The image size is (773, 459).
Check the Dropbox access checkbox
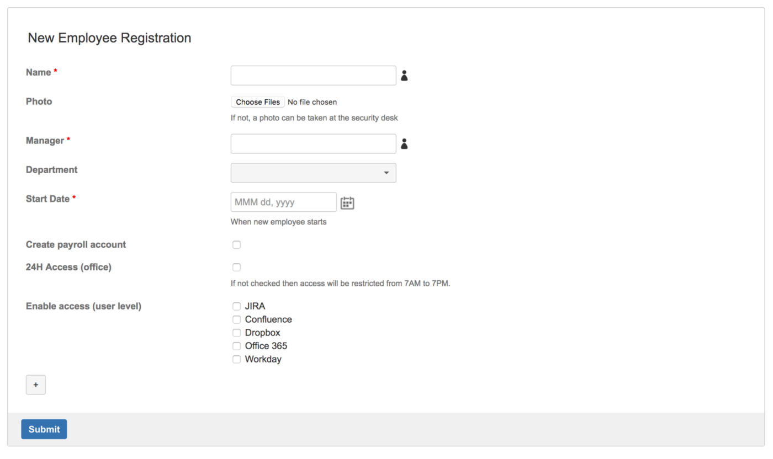[236, 333]
